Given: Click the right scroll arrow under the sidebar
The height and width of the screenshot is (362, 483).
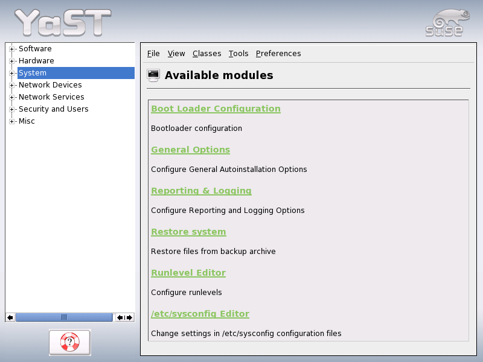Looking at the screenshot, I should click(x=129, y=317).
